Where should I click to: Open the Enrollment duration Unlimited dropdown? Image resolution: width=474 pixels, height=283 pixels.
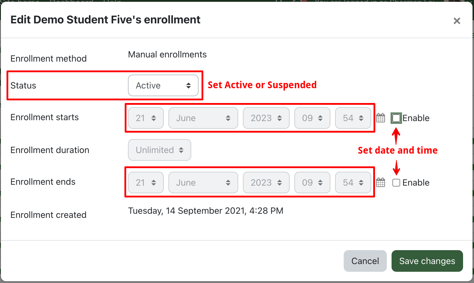pyautogui.click(x=160, y=150)
